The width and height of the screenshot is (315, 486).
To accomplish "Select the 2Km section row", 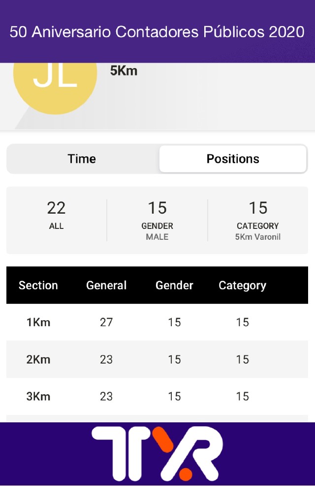I will pos(38,359).
